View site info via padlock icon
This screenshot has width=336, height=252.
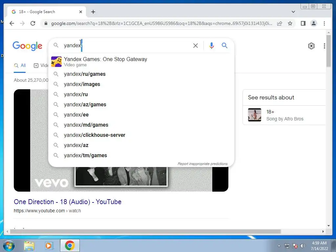[x=46, y=23]
